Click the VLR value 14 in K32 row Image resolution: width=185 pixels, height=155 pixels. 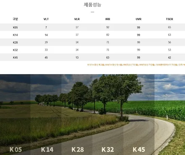click(x=77, y=50)
